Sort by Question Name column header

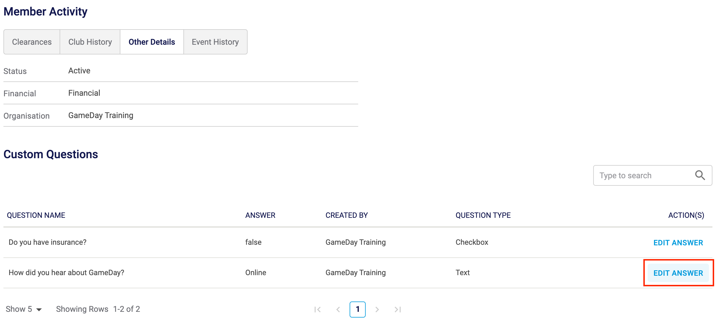(x=36, y=215)
